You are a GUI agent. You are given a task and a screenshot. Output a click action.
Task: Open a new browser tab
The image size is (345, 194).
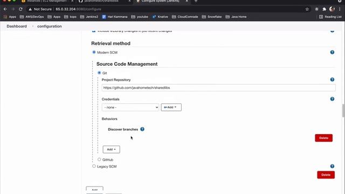[196, 1]
